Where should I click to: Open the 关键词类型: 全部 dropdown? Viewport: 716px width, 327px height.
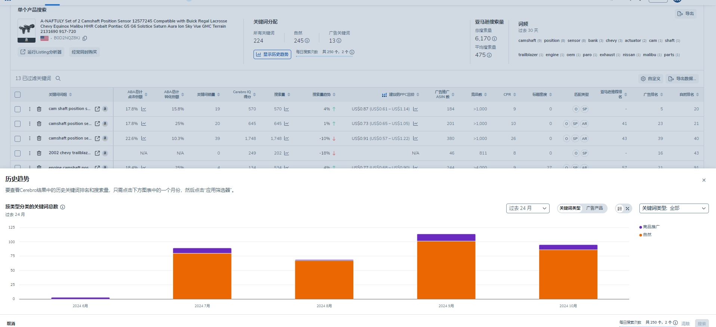(x=674, y=208)
